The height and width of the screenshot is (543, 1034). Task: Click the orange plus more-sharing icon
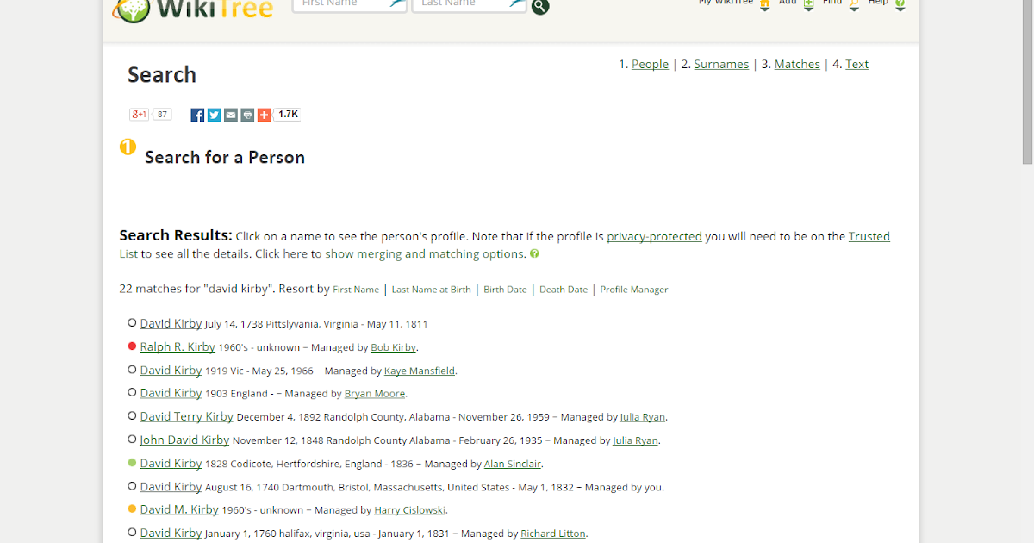(264, 115)
